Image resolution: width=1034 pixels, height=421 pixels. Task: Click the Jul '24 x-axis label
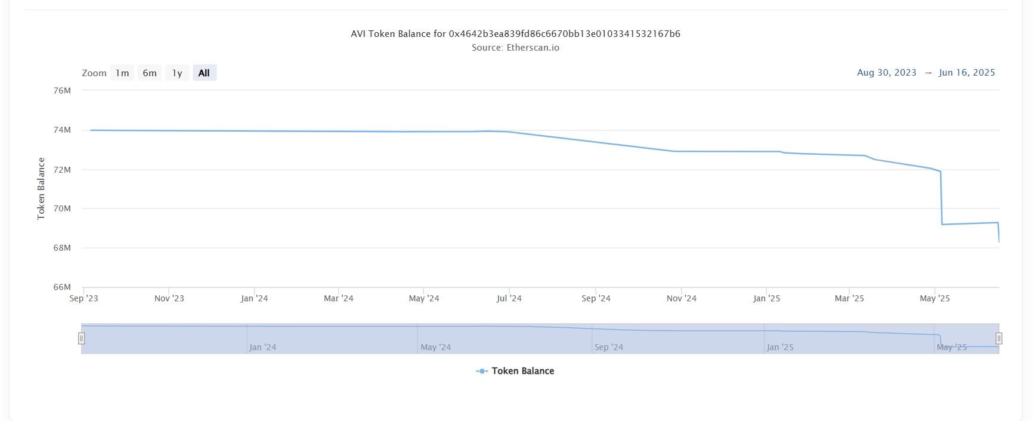[x=509, y=298]
